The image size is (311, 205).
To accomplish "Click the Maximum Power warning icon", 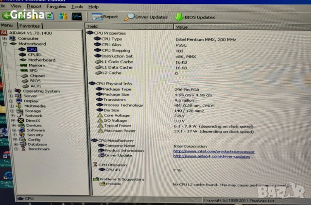I will [x=101, y=130].
